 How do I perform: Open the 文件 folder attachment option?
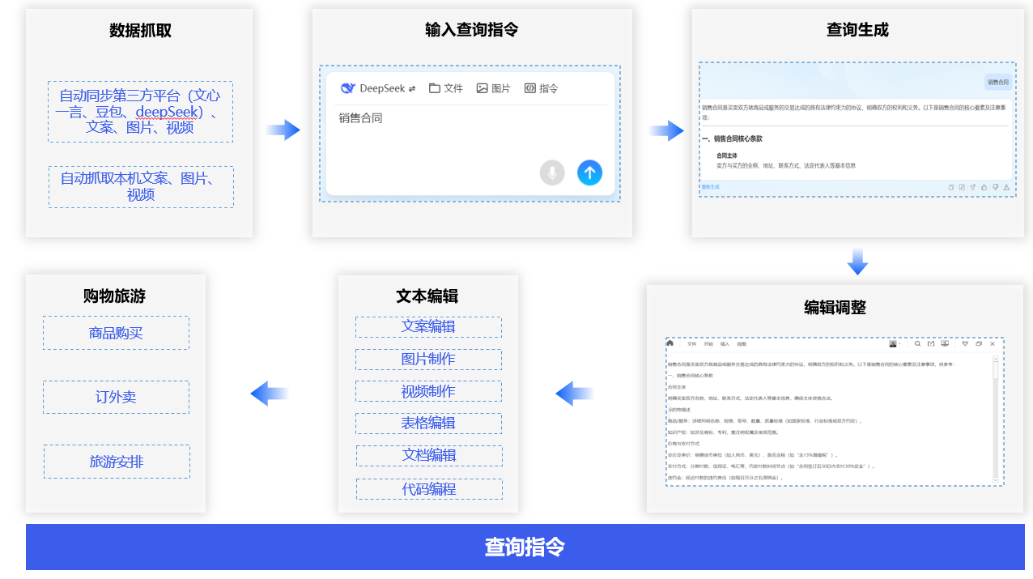(445, 88)
